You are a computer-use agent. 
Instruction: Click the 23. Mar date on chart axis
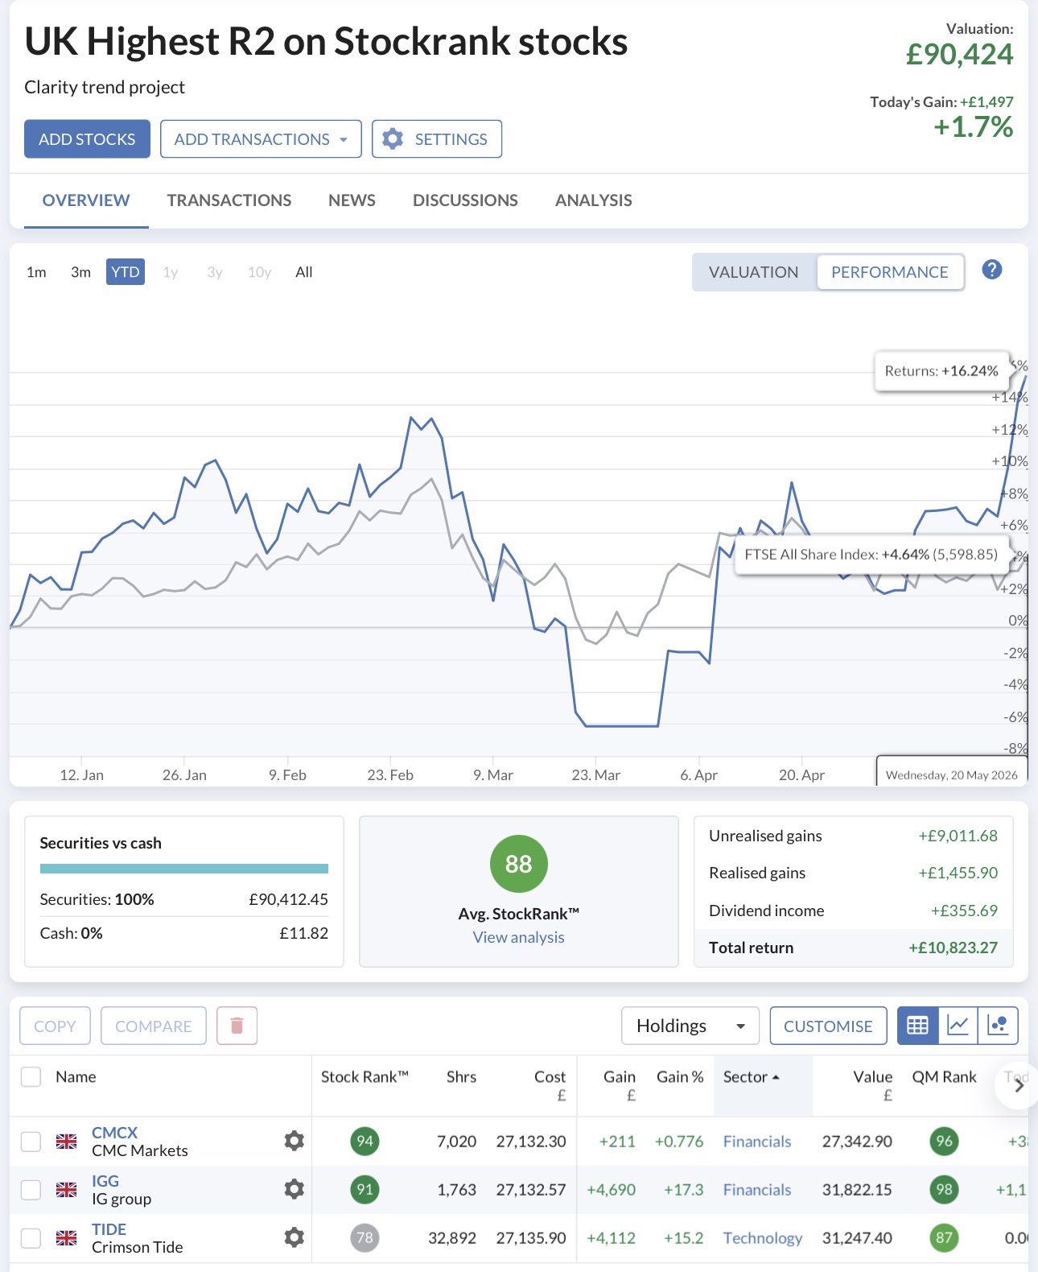click(x=595, y=774)
